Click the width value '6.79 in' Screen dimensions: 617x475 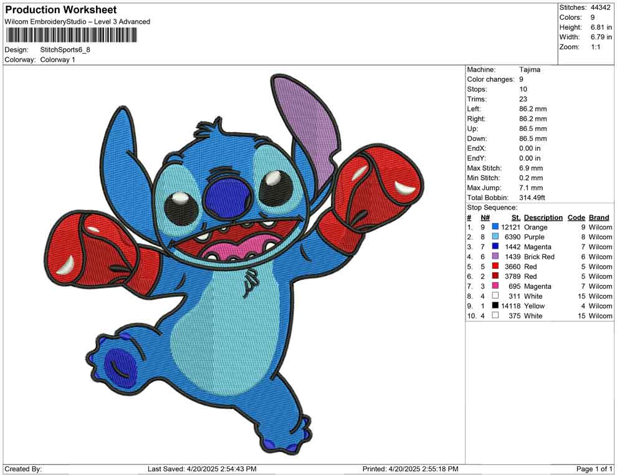pyautogui.click(x=601, y=37)
